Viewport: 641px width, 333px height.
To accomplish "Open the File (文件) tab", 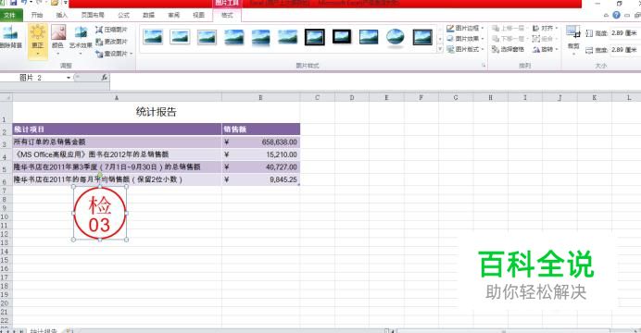I will click(10, 15).
